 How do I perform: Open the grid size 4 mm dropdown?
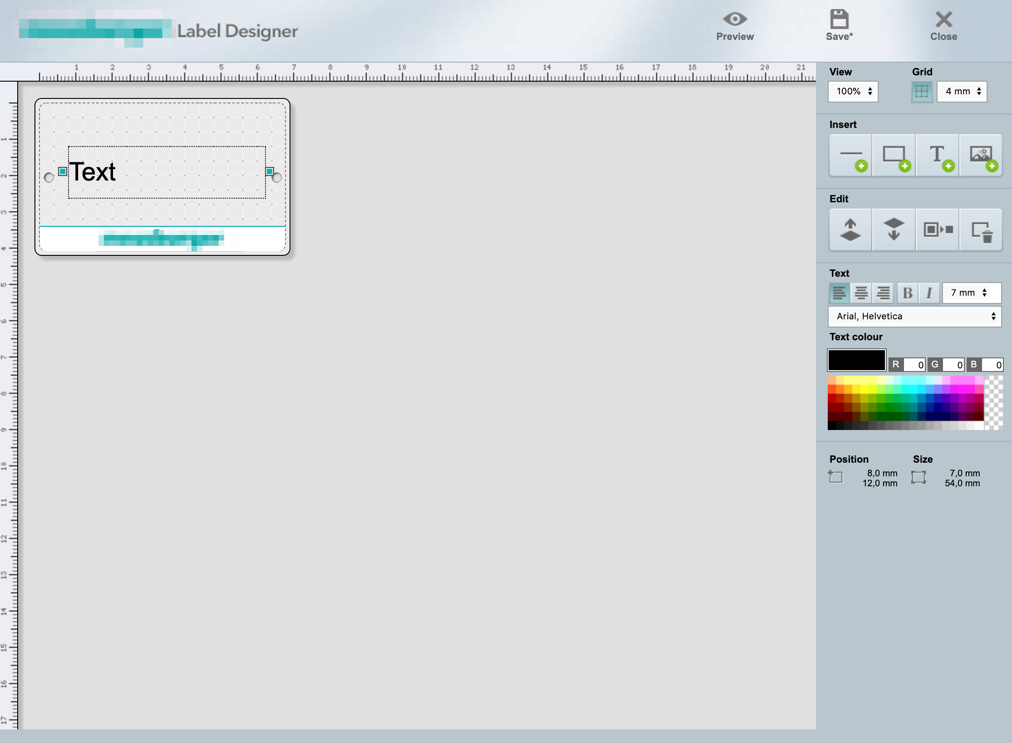[962, 92]
